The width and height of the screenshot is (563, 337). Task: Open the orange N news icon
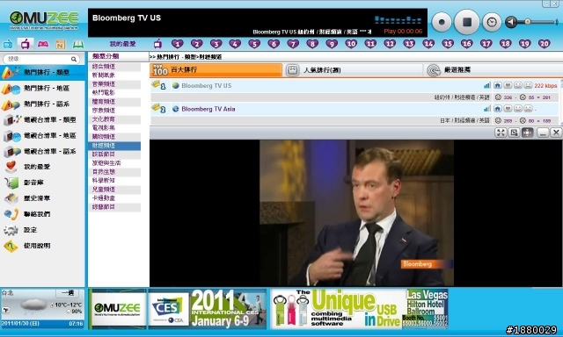(61, 45)
